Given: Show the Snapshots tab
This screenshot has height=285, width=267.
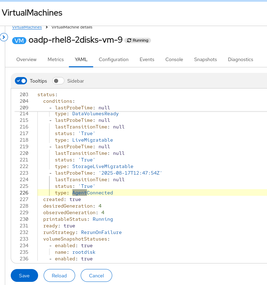Looking at the screenshot, I should 205,59.
